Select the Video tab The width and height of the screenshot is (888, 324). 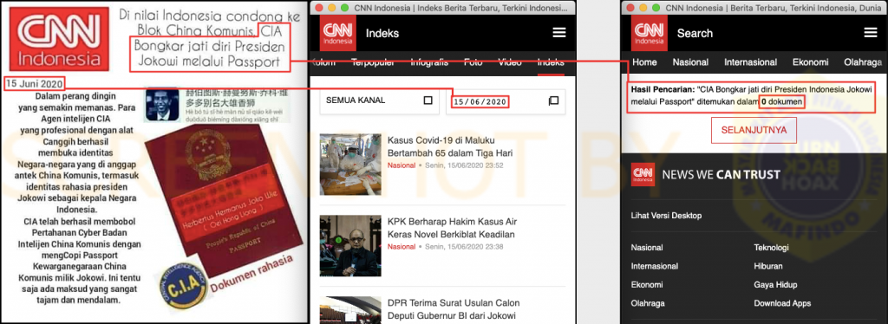[510, 62]
